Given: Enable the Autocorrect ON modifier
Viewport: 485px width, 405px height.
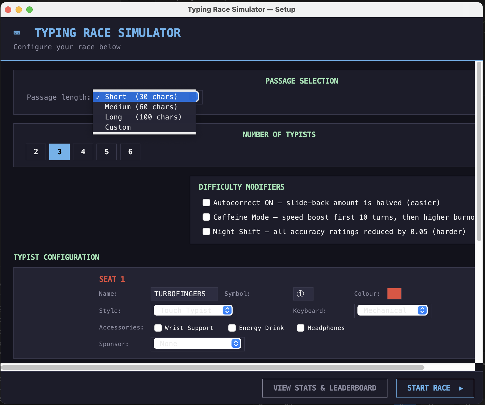Looking at the screenshot, I should pyautogui.click(x=206, y=202).
